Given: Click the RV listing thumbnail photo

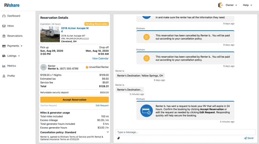Looking at the screenshot, I should (x=50, y=34).
